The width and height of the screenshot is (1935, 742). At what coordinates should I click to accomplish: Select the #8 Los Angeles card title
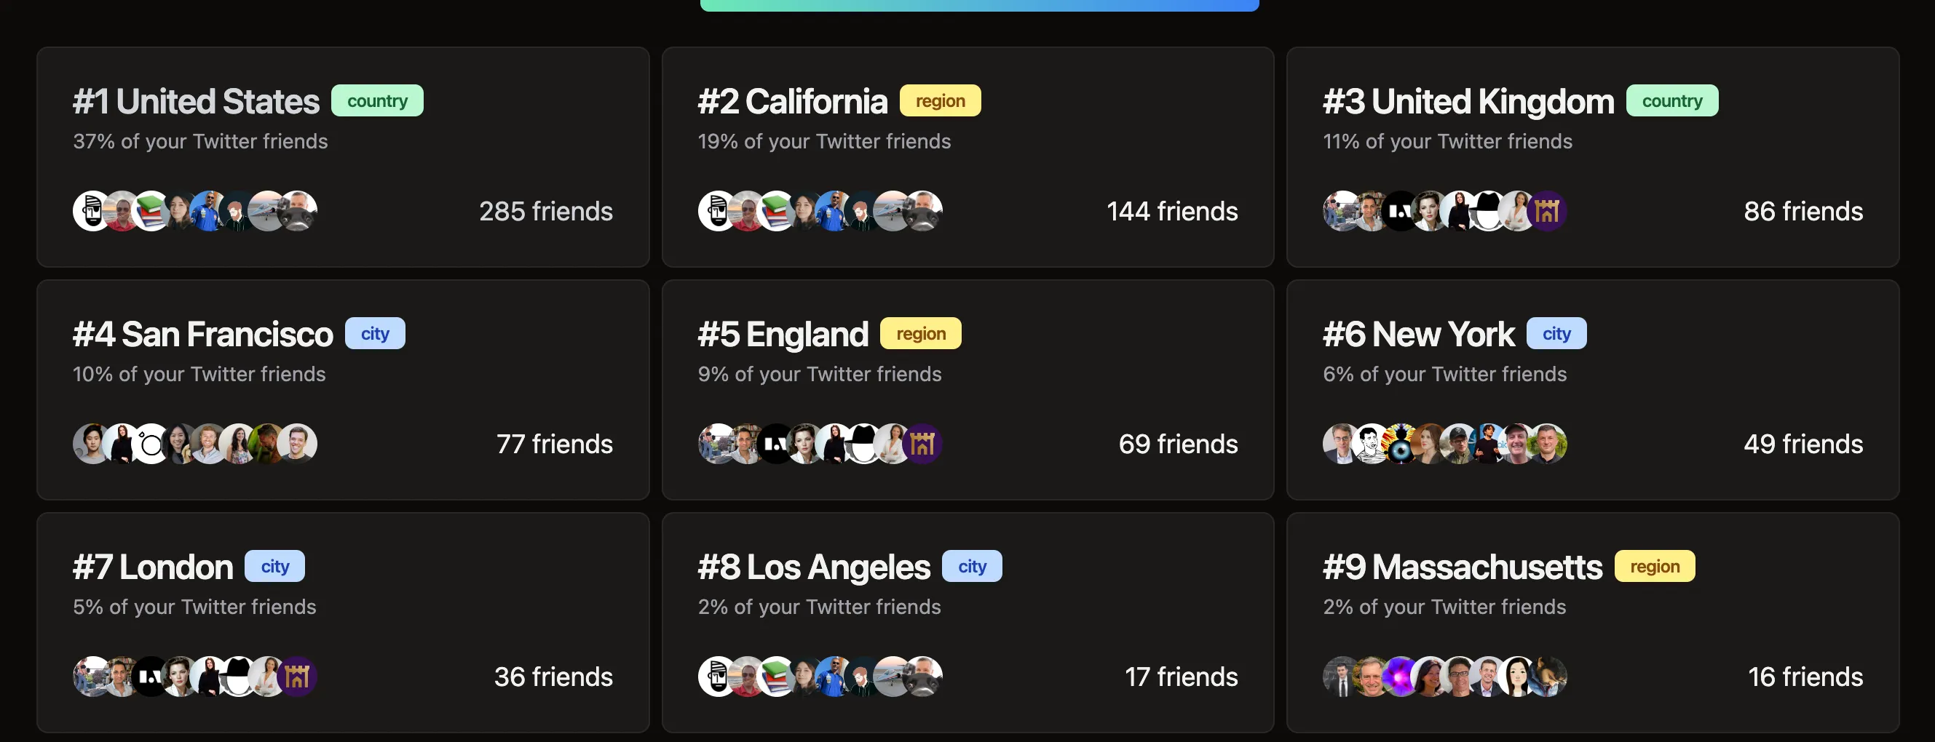pyautogui.click(x=813, y=567)
